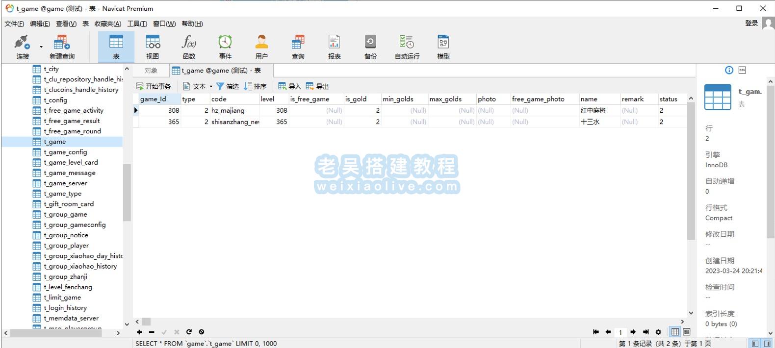The height and width of the screenshot is (348, 775).
Task: Show the DDL view in info panel
Action: click(x=742, y=70)
